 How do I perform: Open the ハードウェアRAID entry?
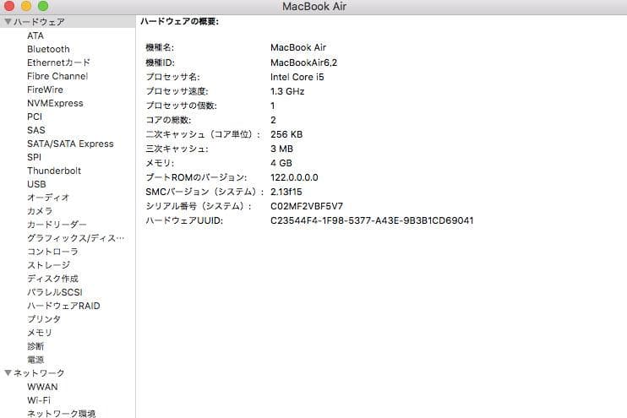(63, 306)
